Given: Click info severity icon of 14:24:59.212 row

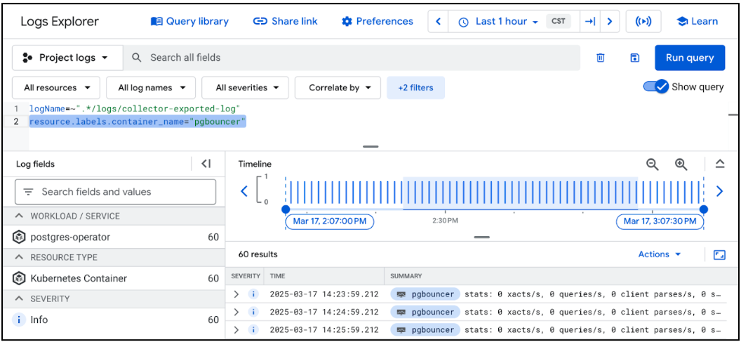Looking at the screenshot, I should [253, 312].
